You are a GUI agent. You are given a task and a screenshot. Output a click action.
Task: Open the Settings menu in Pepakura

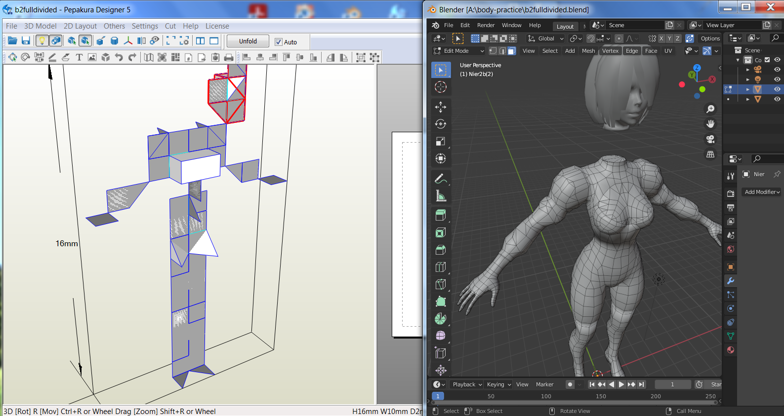145,26
